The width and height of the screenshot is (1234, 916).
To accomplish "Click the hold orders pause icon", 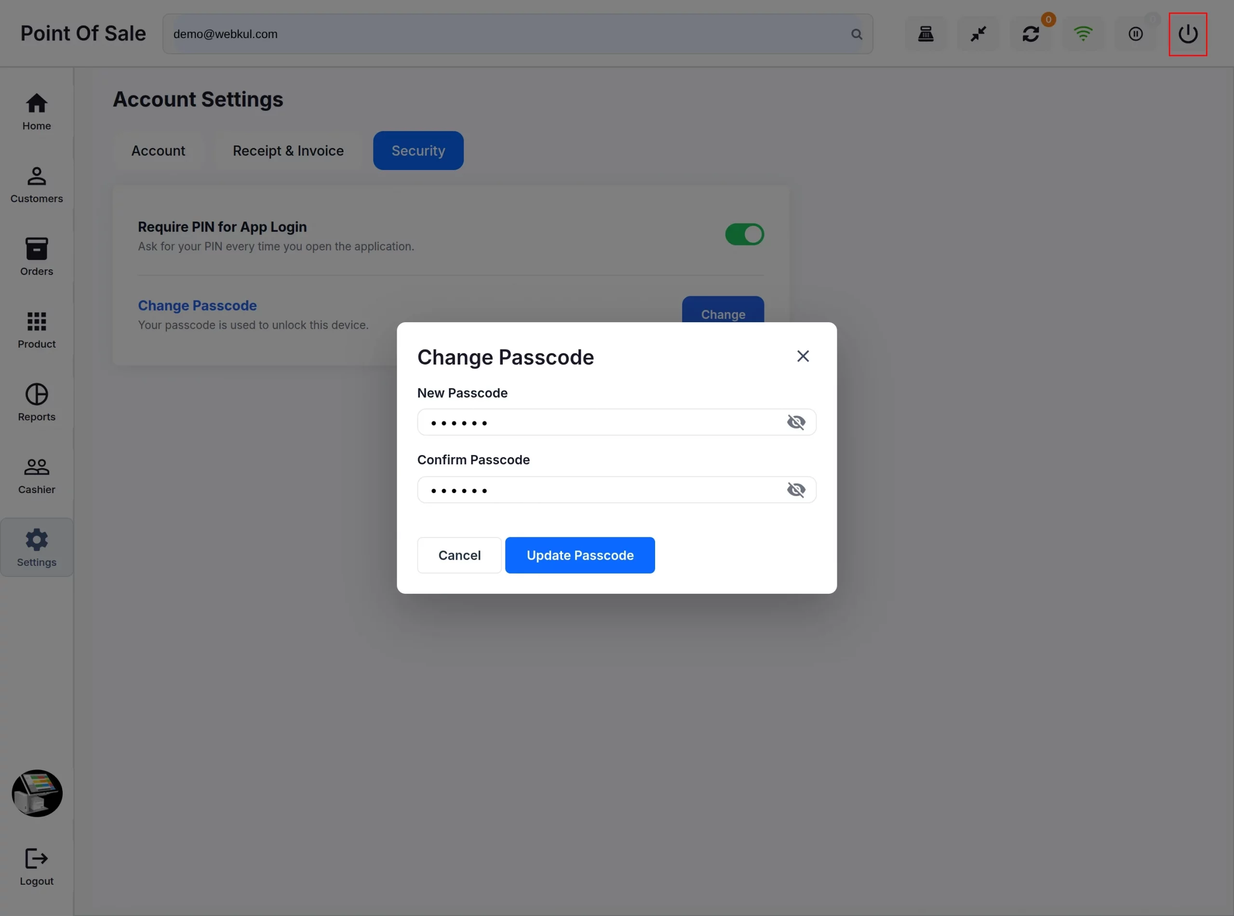I will pos(1136,34).
